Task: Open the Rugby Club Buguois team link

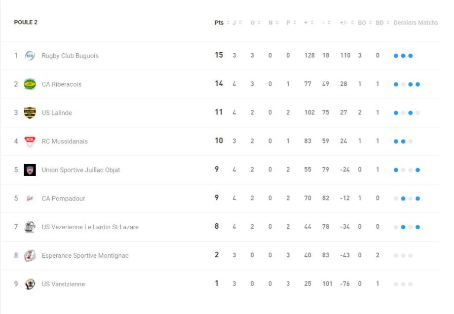Action: [x=70, y=56]
